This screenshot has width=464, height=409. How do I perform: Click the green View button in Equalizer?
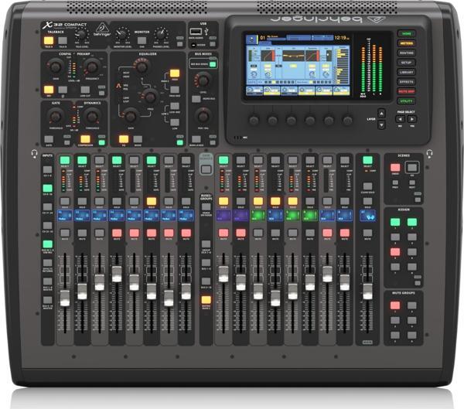(x=180, y=142)
